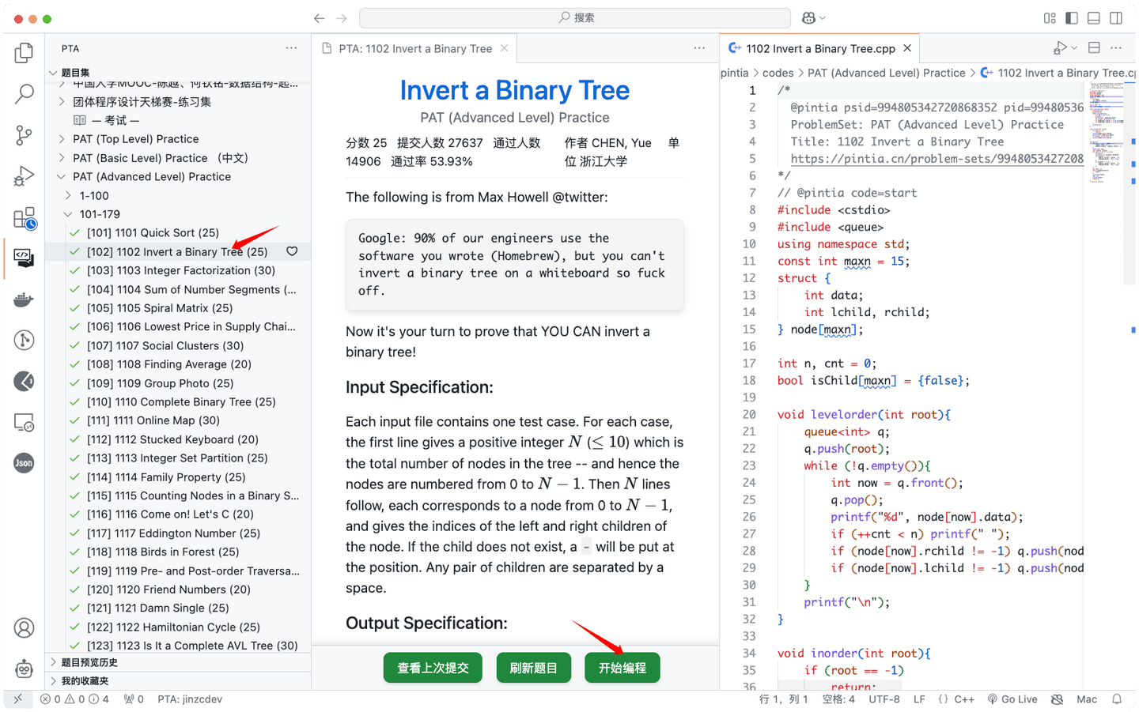Click the 刷新题目 button
The height and width of the screenshot is (712, 1139).
pyautogui.click(x=533, y=667)
